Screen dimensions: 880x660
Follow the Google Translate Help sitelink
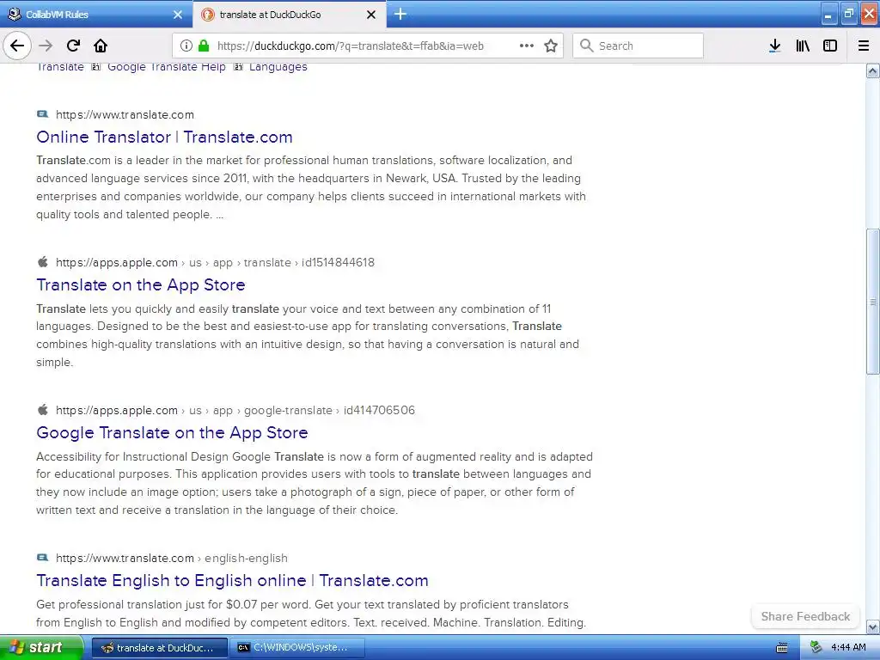click(x=167, y=67)
